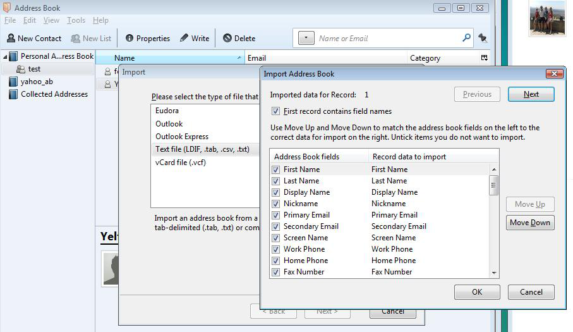Click the magnifier search icon

[x=467, y=38]
